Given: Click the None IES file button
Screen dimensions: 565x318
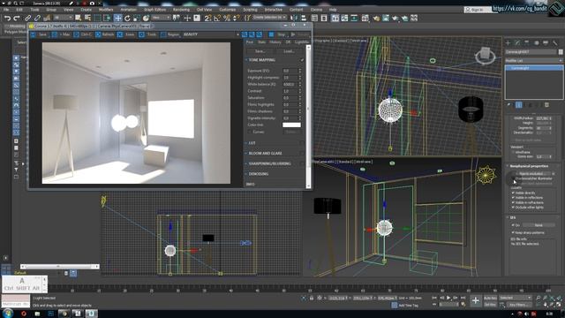Looking at the screenshot, I should pyautogui.click(x=539, y=225).
